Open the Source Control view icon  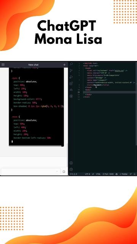[x=71, y=71]
